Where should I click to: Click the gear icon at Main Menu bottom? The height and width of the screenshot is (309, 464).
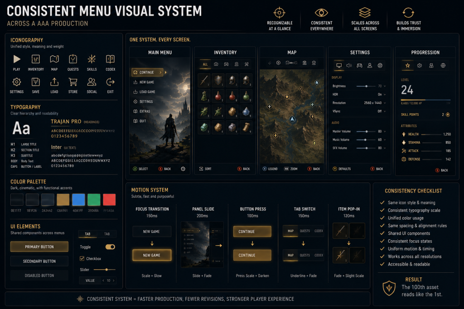[183, 169]
